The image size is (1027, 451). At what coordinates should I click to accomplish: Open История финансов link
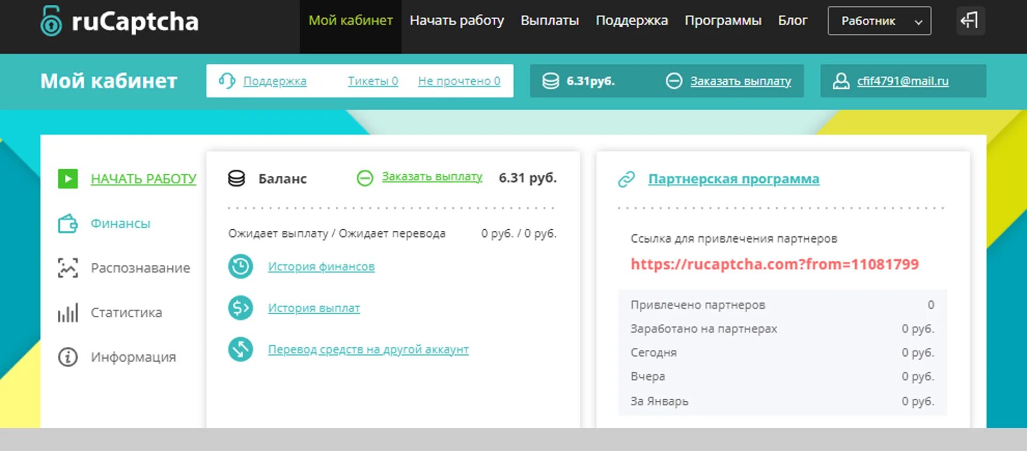click(321, 266)
